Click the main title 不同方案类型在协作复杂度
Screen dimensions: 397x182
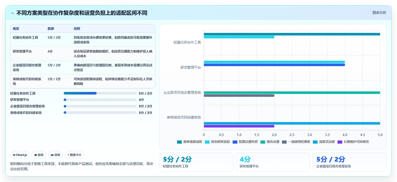[x=82, y=13]
